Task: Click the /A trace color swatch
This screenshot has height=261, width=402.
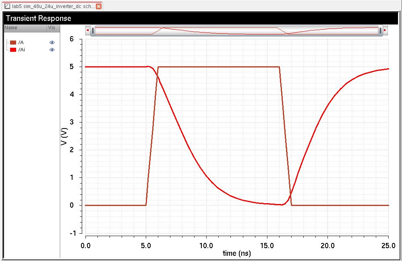Action: 13,43
